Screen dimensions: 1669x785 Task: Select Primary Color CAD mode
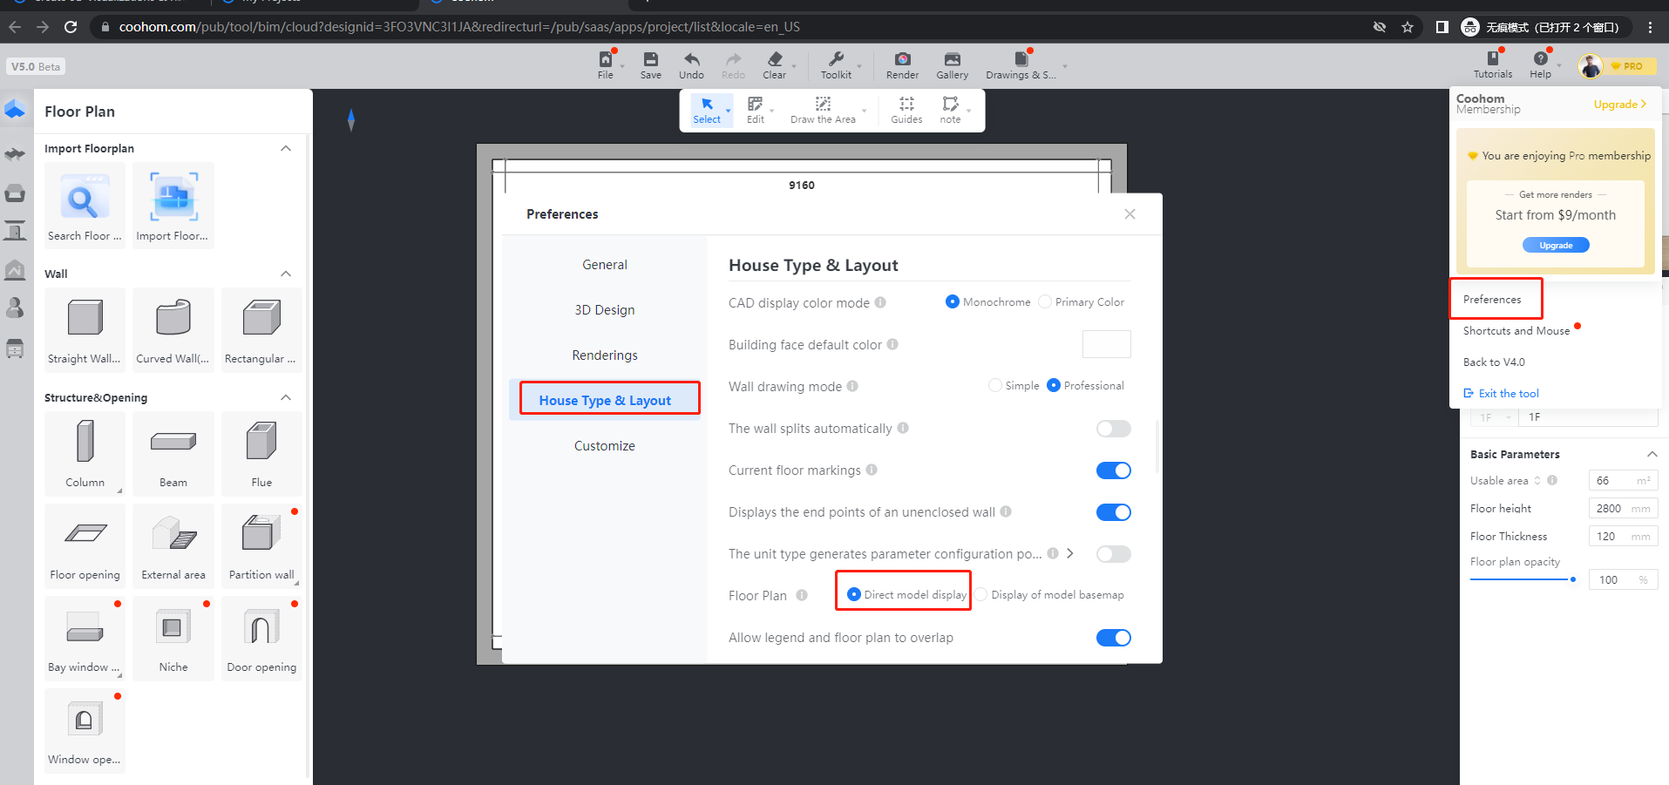coord(1045,302)
